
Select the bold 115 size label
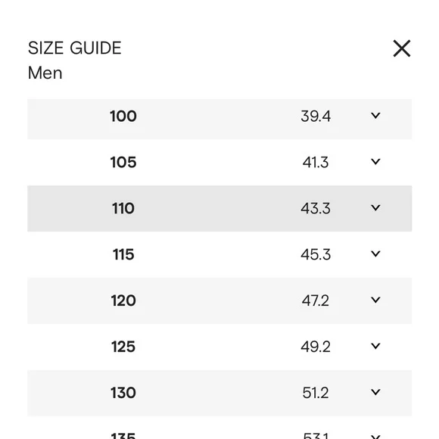(123, 254)
